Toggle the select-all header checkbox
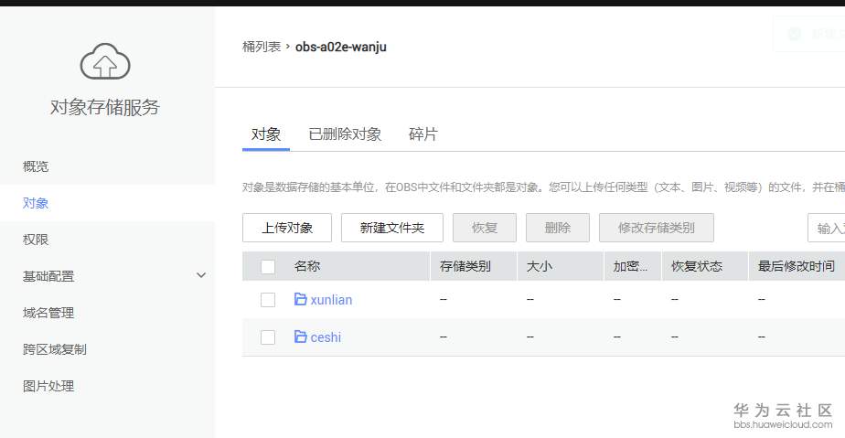Screen dimensions: 845x438 [x=268, y=267]
